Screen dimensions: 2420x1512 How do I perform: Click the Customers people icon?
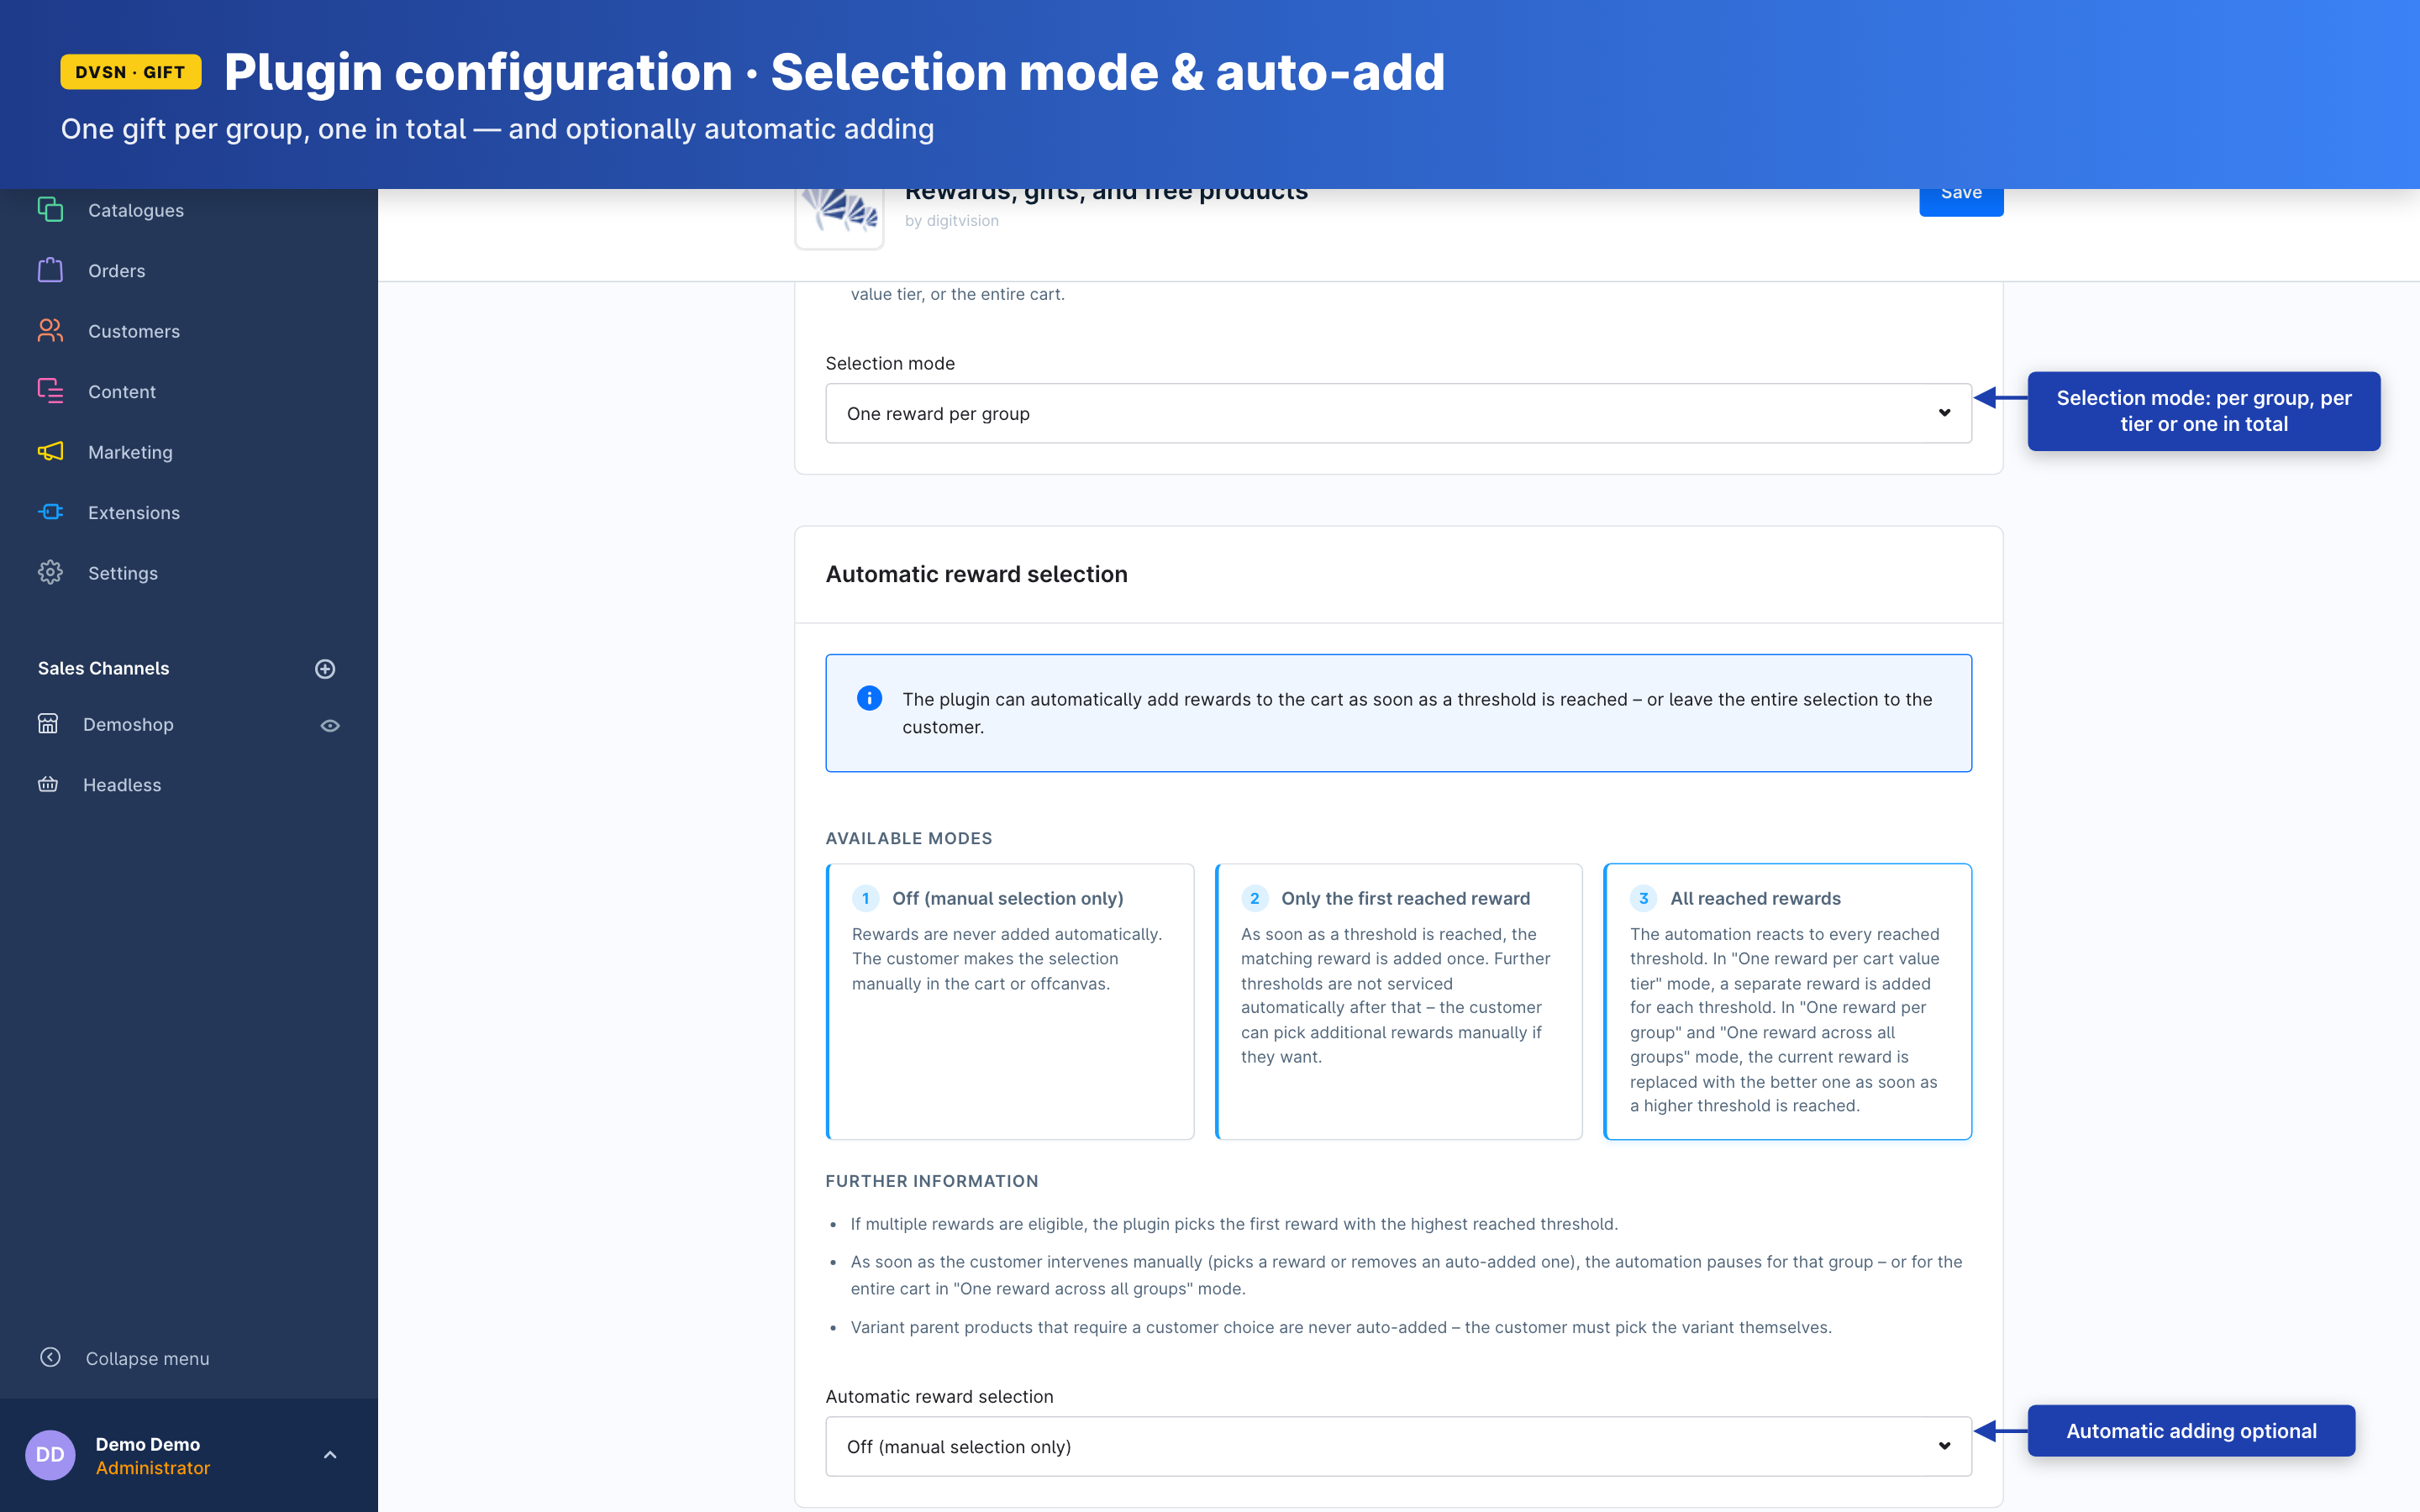click(x=50, y=331)
